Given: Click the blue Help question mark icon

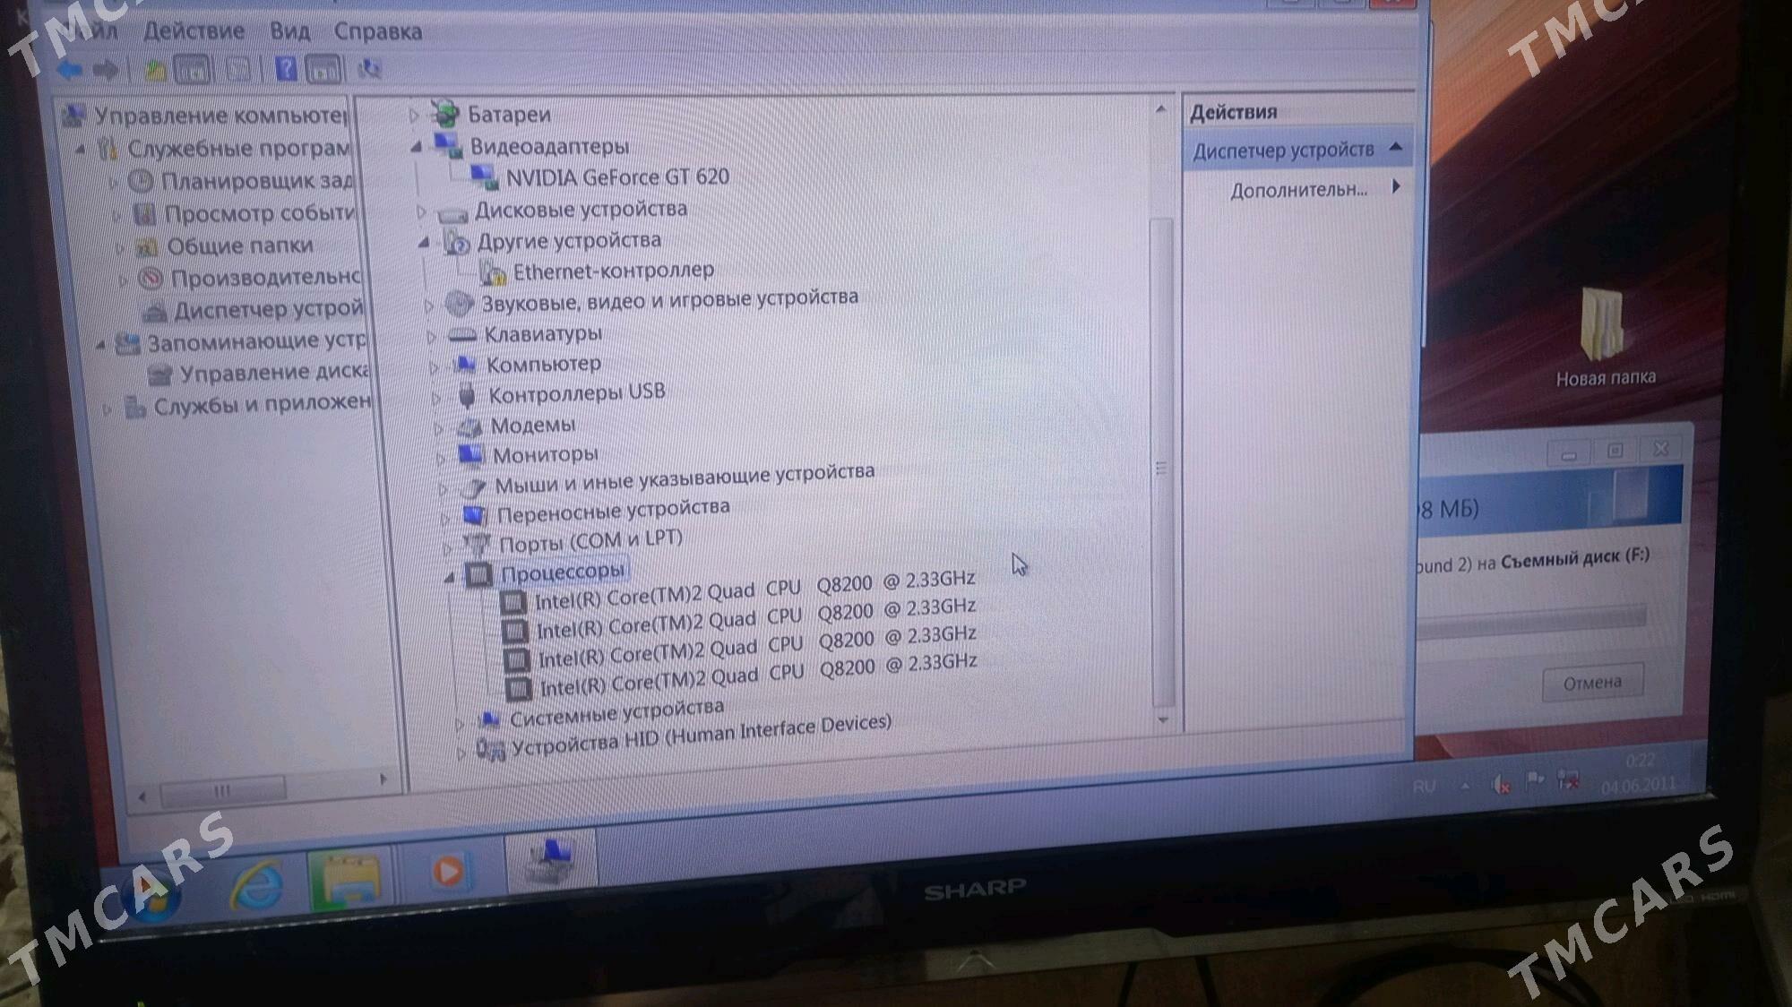Looking at the screenshot, I should (x=285, y=68).
